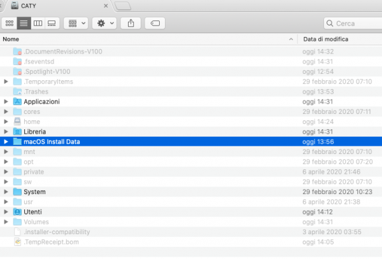Click the home network drive icon
The image size is (382, 259).
click(x=17, y=122)
